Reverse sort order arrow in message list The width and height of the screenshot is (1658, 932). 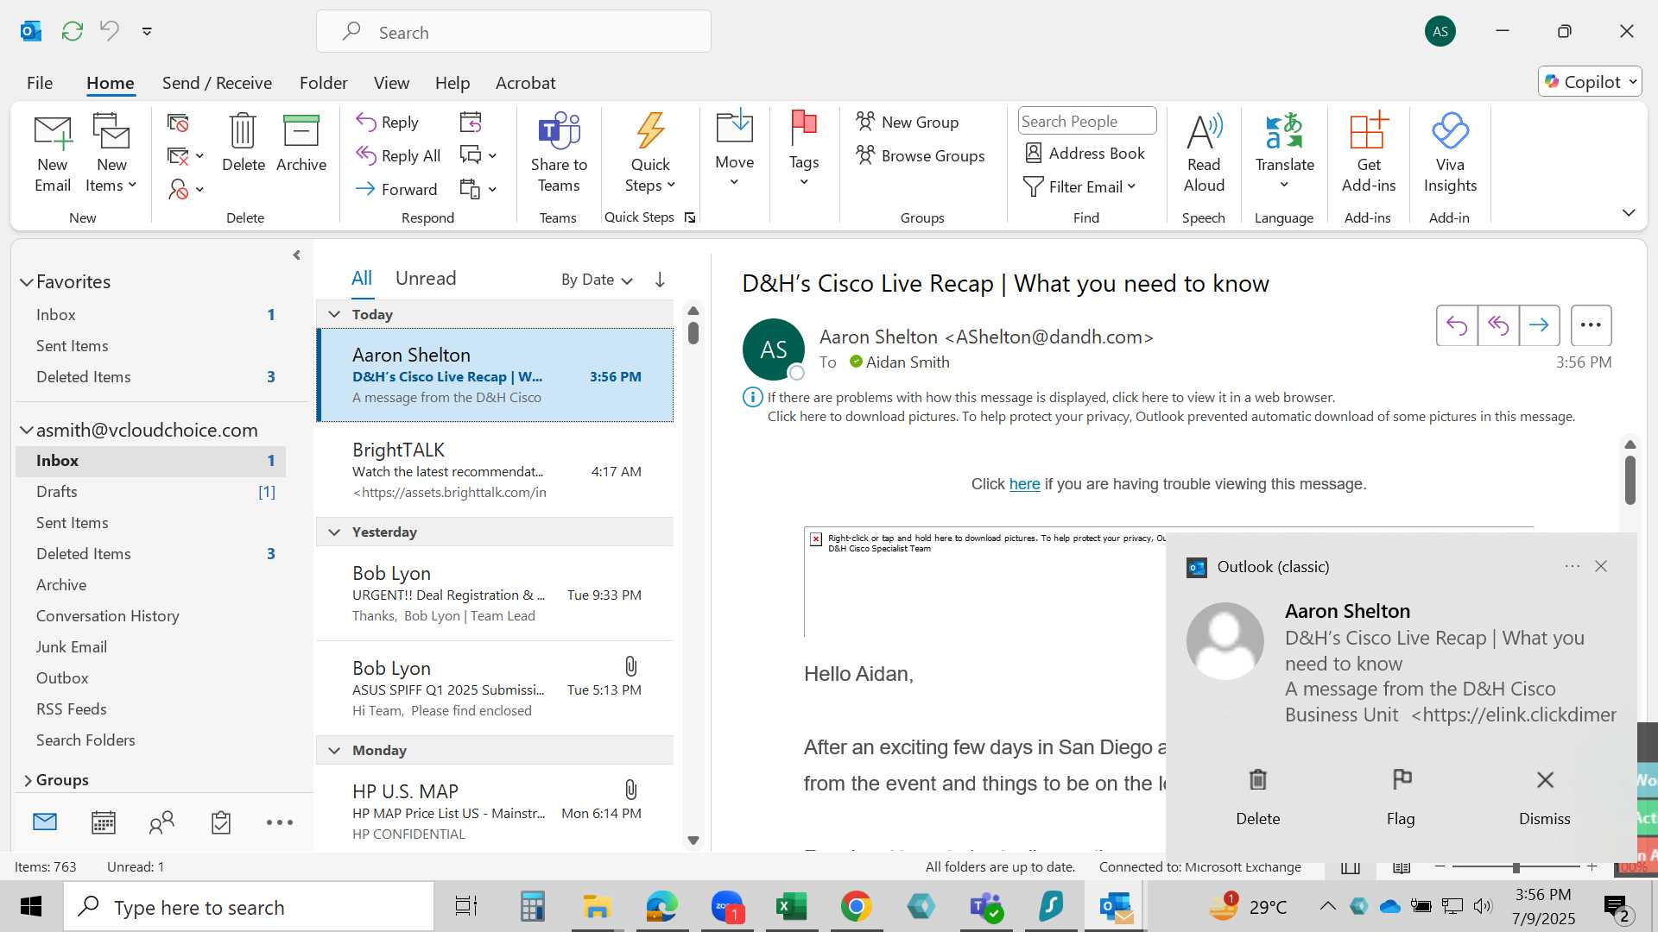pos(660,279)
